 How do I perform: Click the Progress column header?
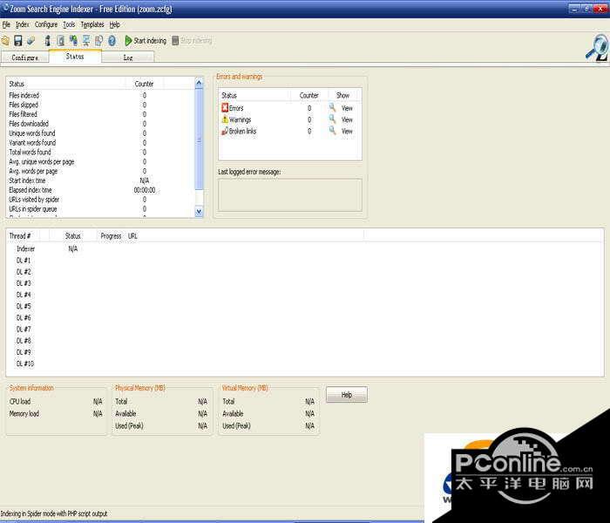111,236
